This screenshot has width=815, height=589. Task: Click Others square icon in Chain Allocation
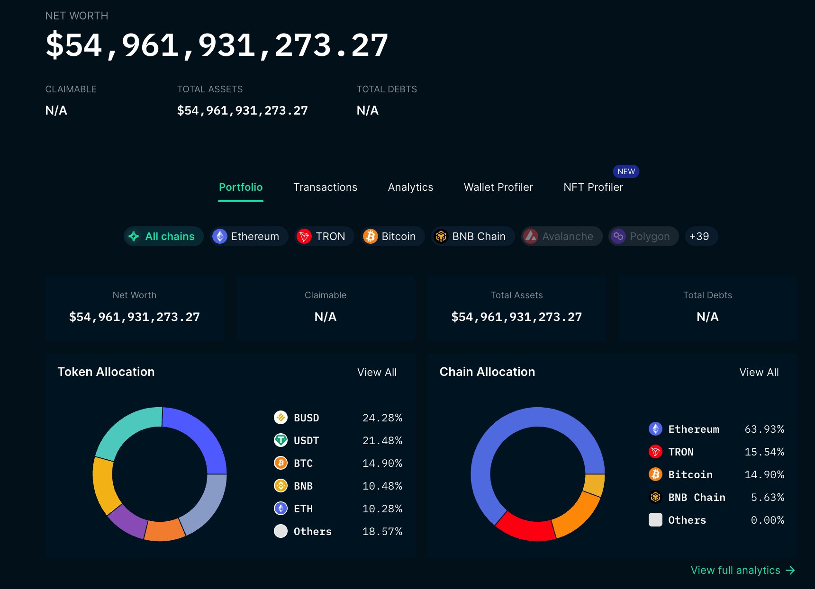[655, 520]
